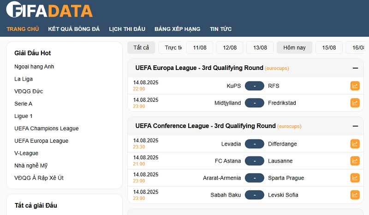Open stats chart icon for Midtjylland vs Fredrikstad
This screenshot has width=369, height=215.
click(x=355, y=103)
